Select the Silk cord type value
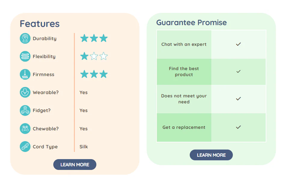This screenshot has width=287, height=184. point(84,147)
